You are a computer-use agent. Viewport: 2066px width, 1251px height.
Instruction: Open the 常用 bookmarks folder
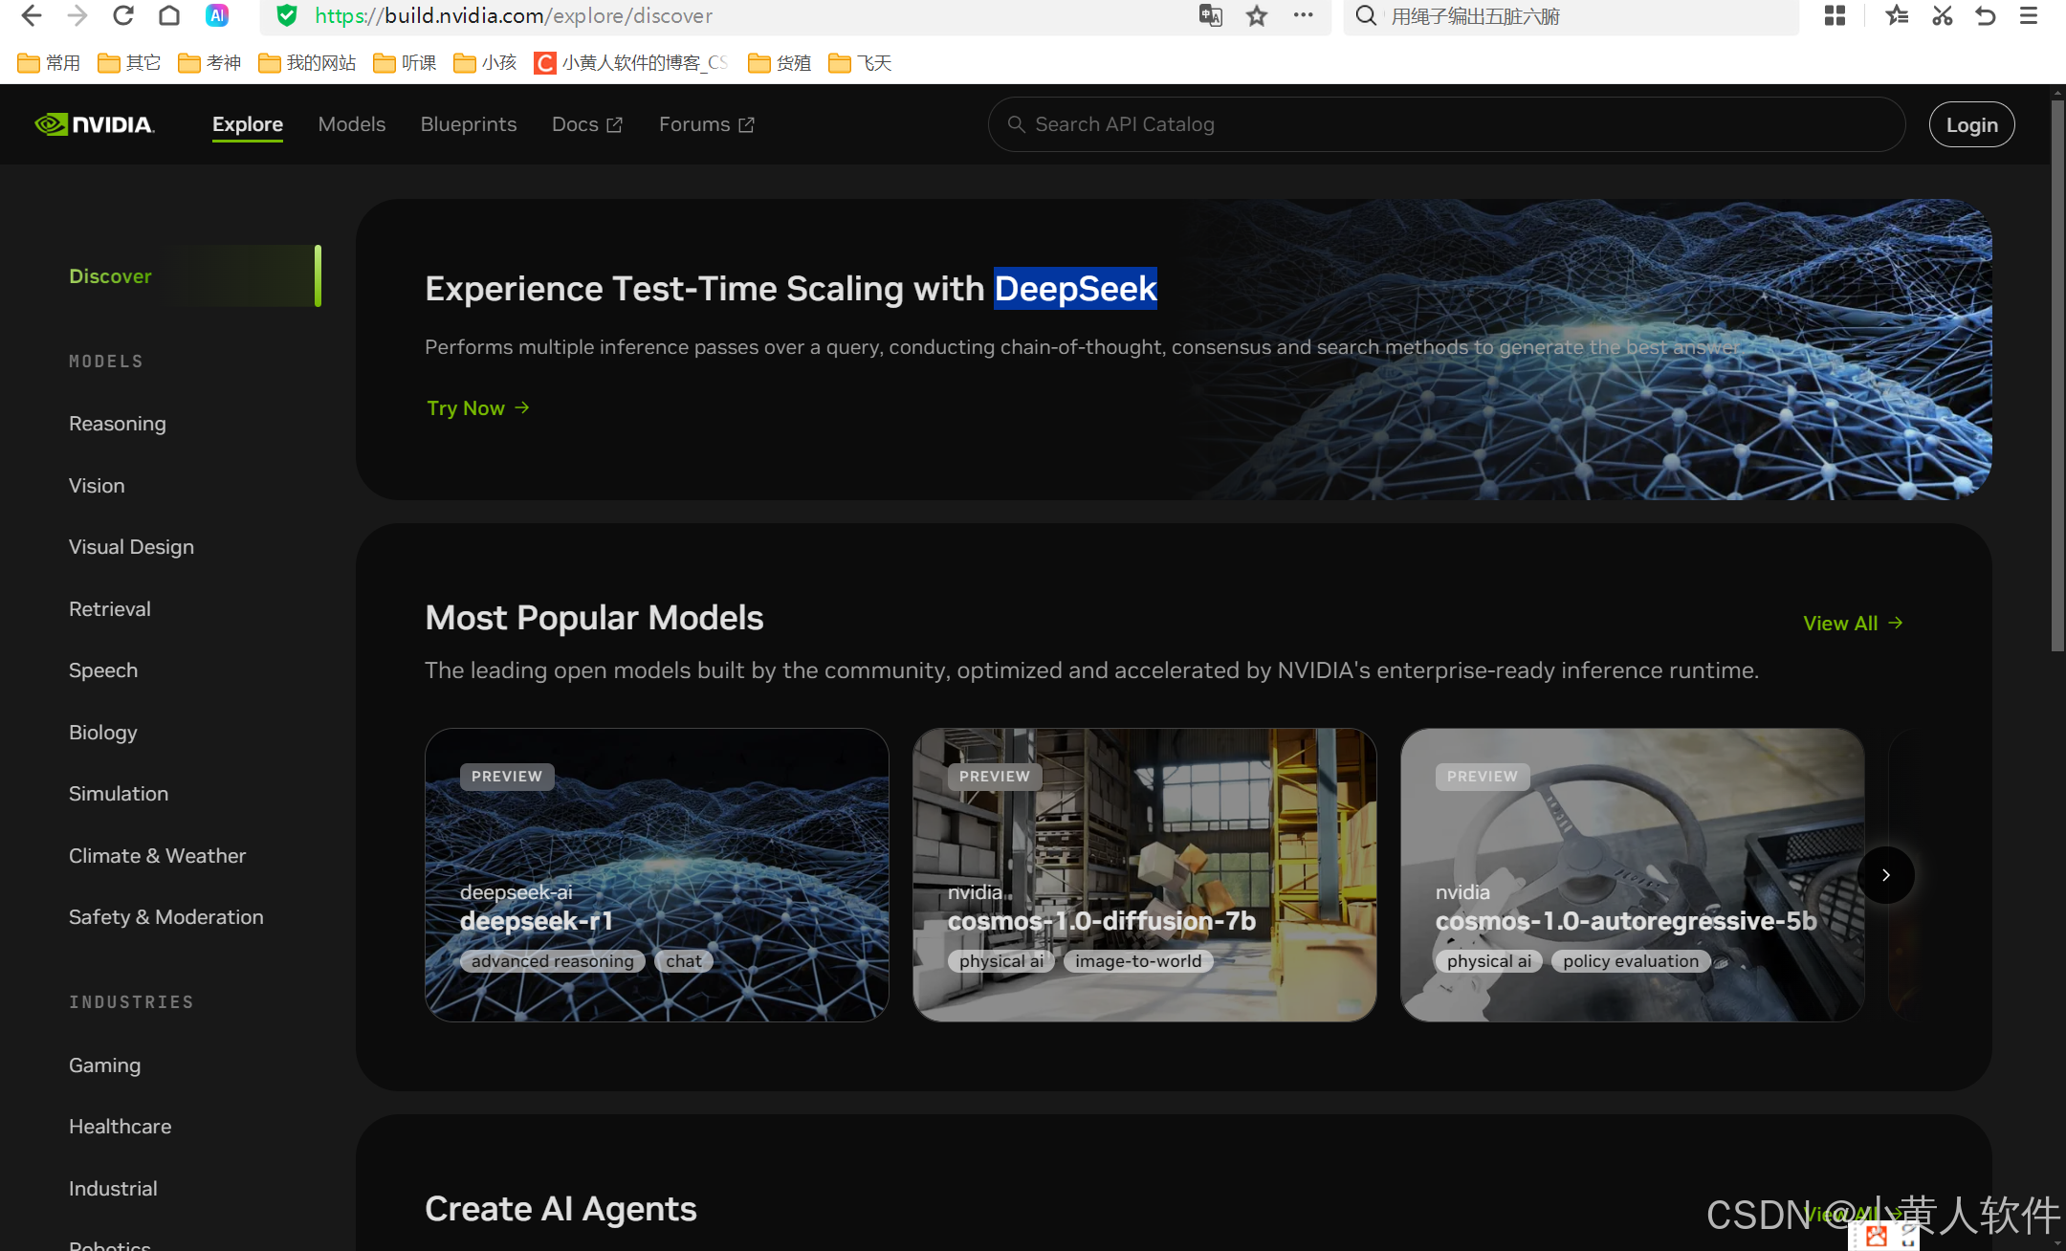[x=50, y=63]
